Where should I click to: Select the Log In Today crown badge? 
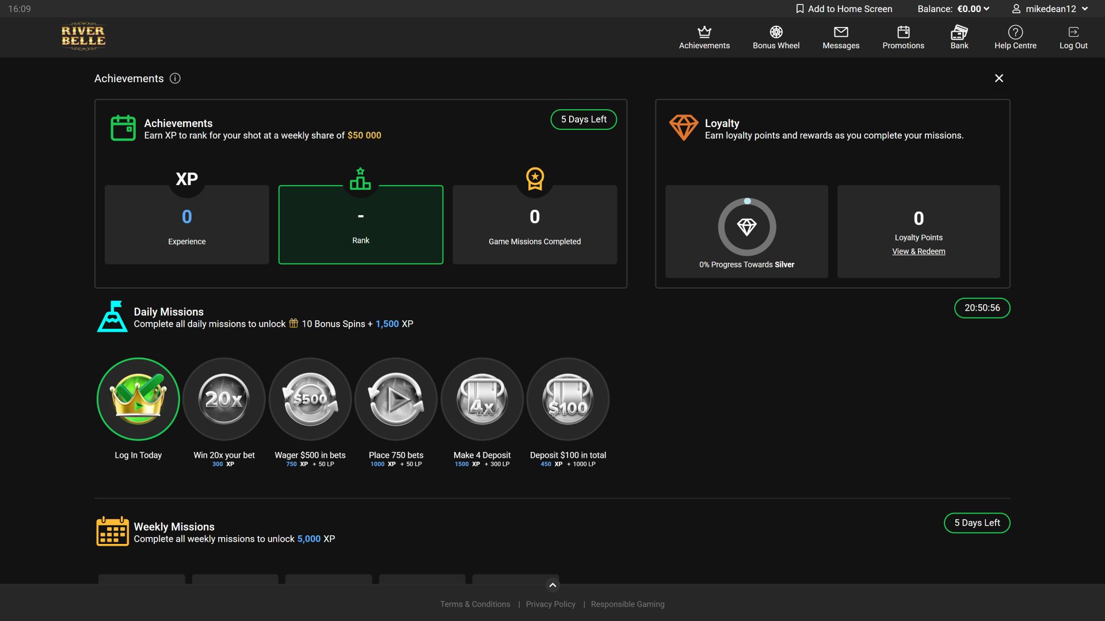point(138,399)
